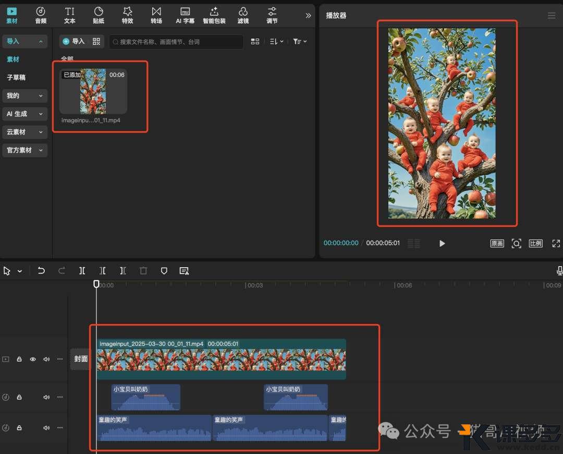This screenshot has height=454, width=563.
Task: Switch to the 音频 tab
Action: tap(41, 15)
